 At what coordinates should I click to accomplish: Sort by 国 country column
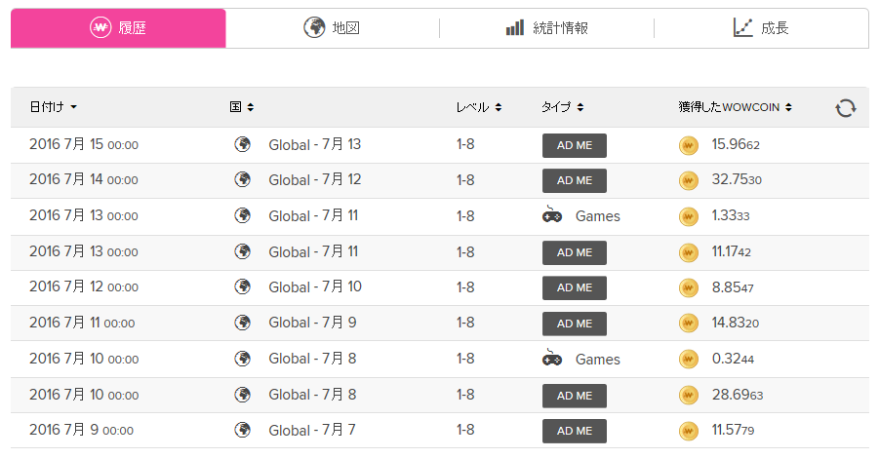pos(242,107)
